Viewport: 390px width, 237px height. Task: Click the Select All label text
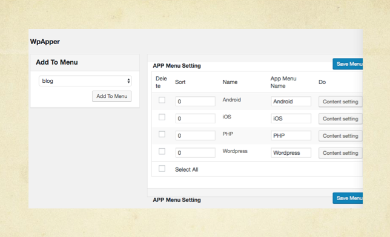click(x=187, y=170)
